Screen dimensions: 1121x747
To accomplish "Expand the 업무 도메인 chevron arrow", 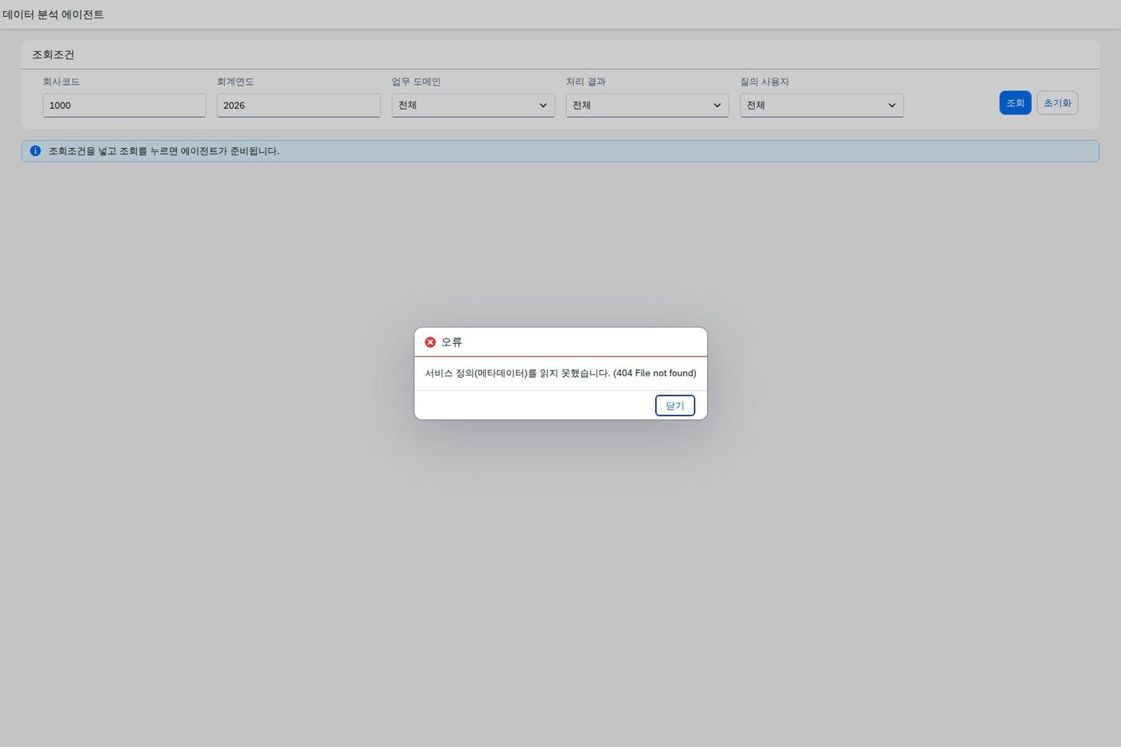I will [543, 105].
